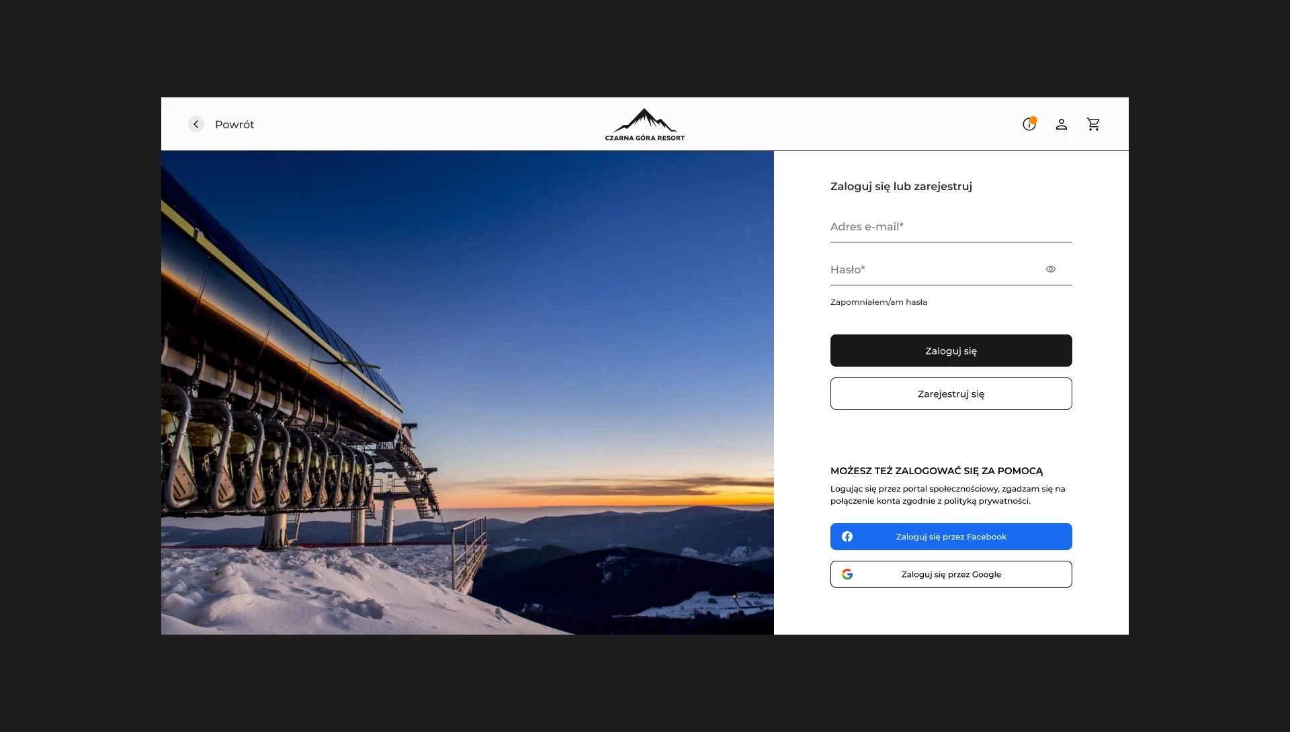Click the Facebook logo icon
Viewport: 1290px width, 732px height.
(847, 537)
